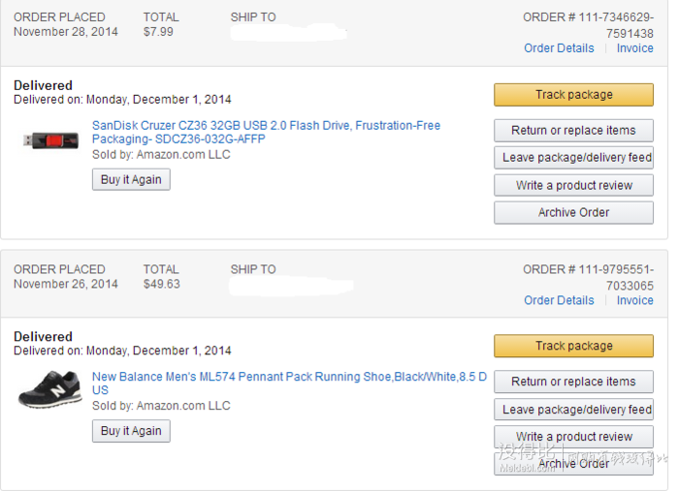
Task: Archive the November 28 flash drive order
Action: click(573, 213)
